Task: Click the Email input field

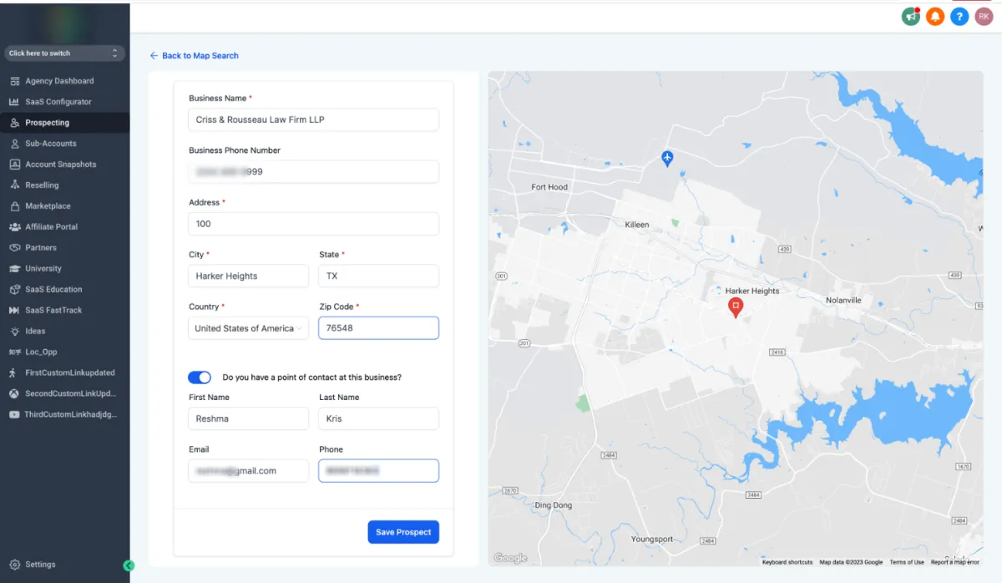Action: [x=249, y=471]
